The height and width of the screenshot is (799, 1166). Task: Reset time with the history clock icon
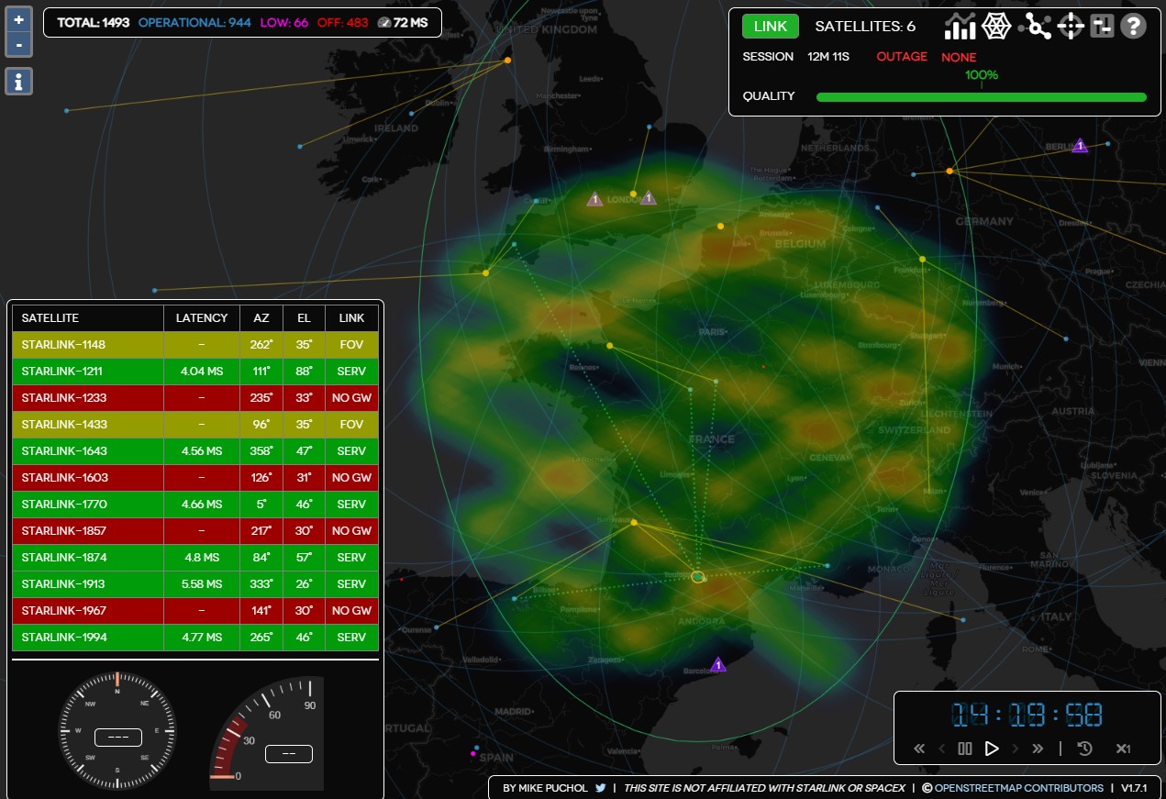click(x=1084, y=749)
